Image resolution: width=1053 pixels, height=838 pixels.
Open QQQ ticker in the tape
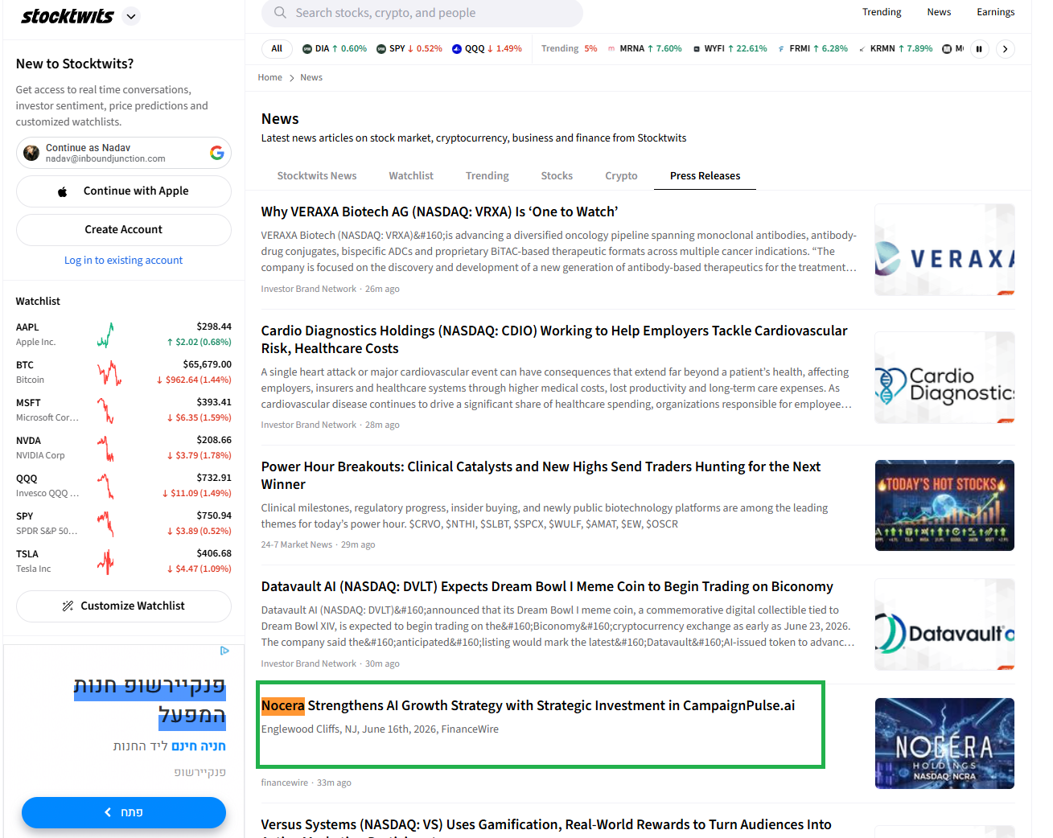click(x=487, y=49)
